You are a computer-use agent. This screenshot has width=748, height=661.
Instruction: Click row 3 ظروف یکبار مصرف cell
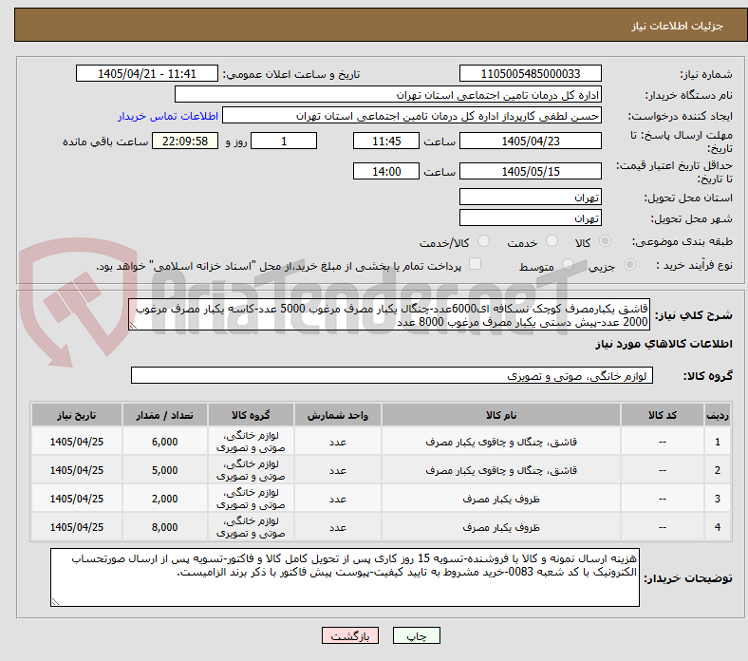[x=501, y=500]
